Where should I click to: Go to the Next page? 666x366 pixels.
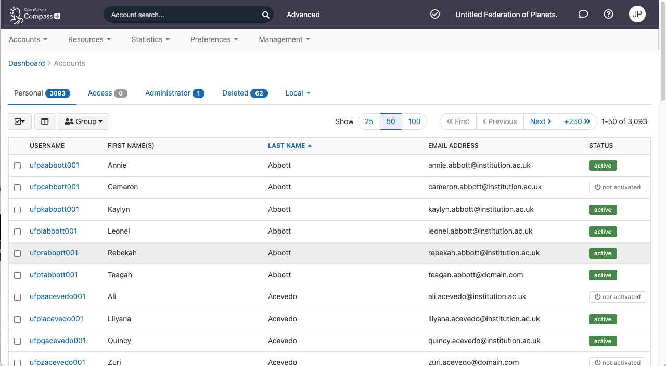tap(541, 121)
